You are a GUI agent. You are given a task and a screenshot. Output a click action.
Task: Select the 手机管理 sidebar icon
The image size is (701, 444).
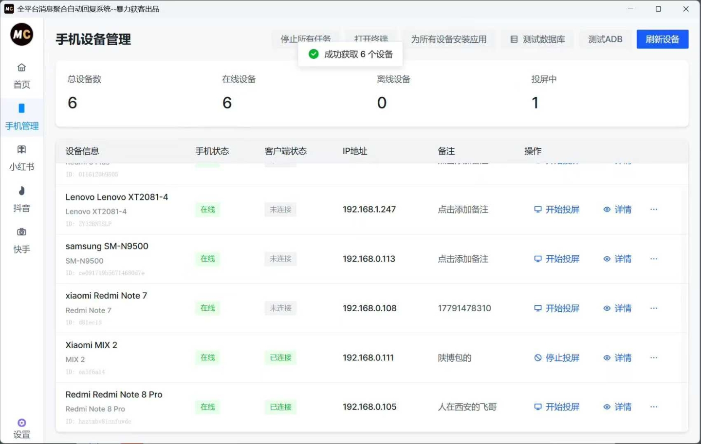(x=21, y=117)
